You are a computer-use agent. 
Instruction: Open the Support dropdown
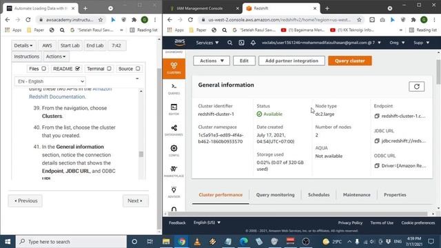coord(421,43)
